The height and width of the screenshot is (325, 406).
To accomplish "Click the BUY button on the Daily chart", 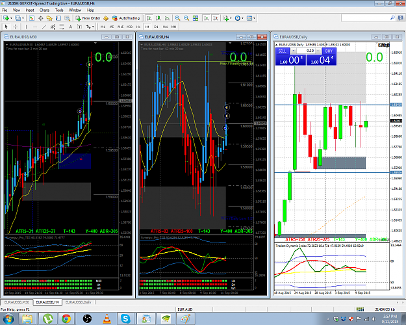I will point(329,51).
